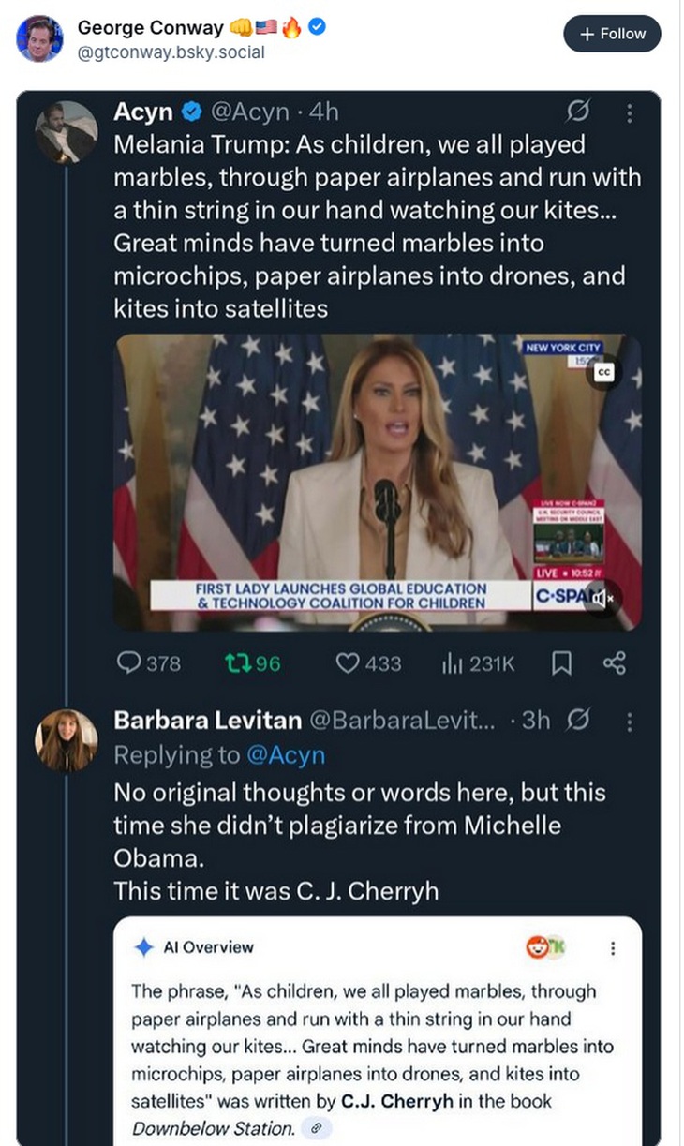Open the @Acyn mention link in reply
684x1146 pixels.
[x=285, y=754]
